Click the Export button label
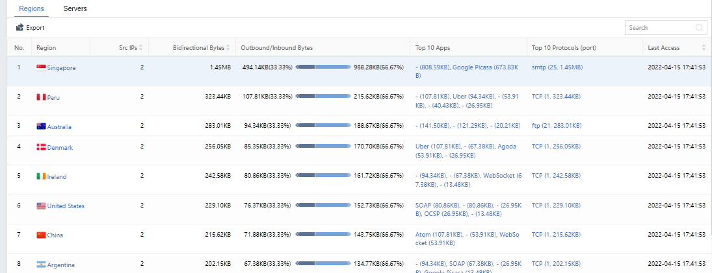The width and height of the screenshot is (712, 273). [x=35, y=28]
